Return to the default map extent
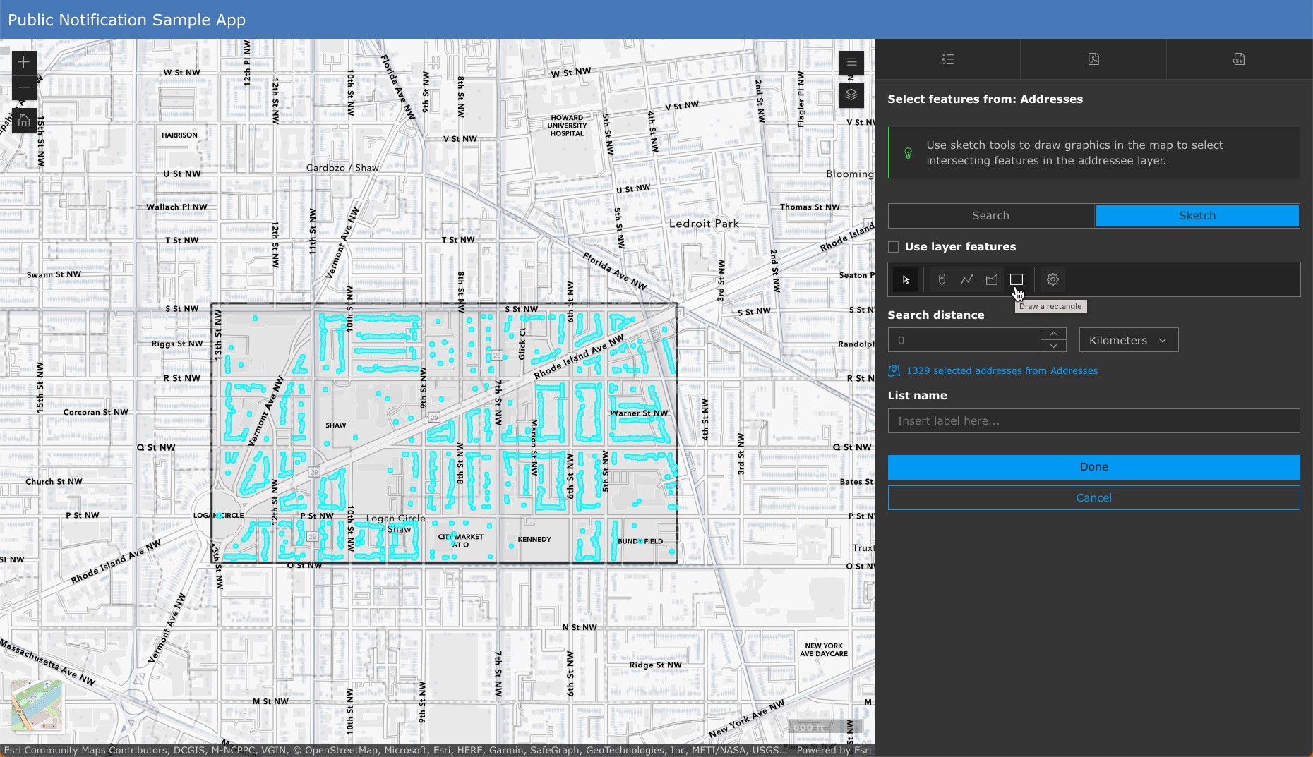The width and height of the screenshot is (1313, 757). (23, 121)
